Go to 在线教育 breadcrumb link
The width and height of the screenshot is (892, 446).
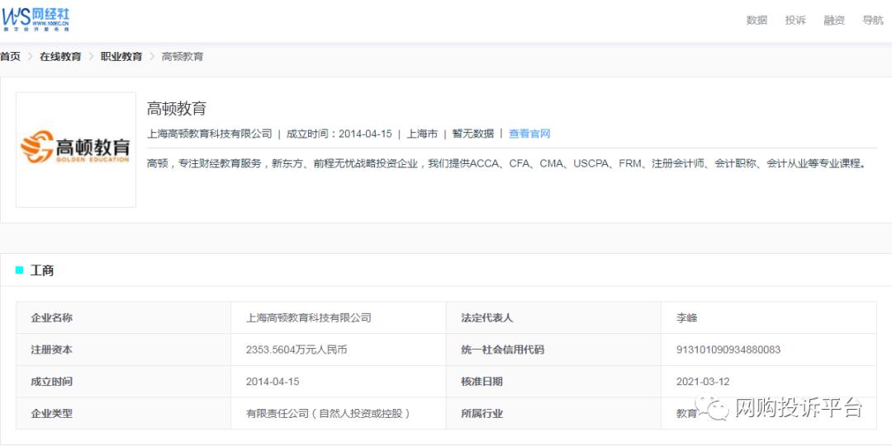pos(60,57)
